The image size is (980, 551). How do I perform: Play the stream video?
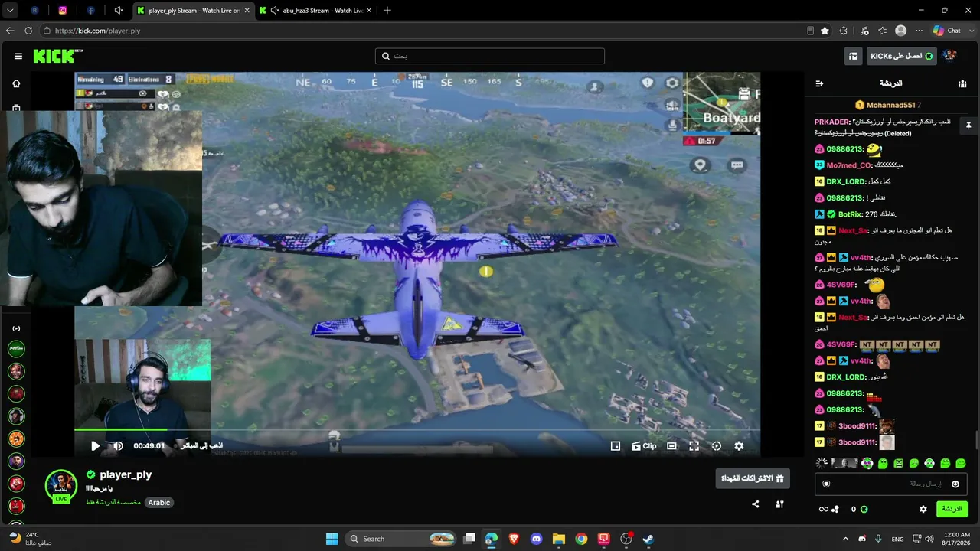[96, 446]
